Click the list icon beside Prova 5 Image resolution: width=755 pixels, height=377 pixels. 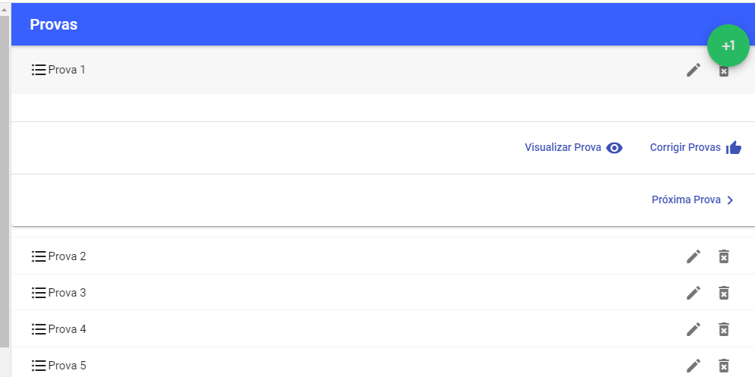(x=39, y=366)
